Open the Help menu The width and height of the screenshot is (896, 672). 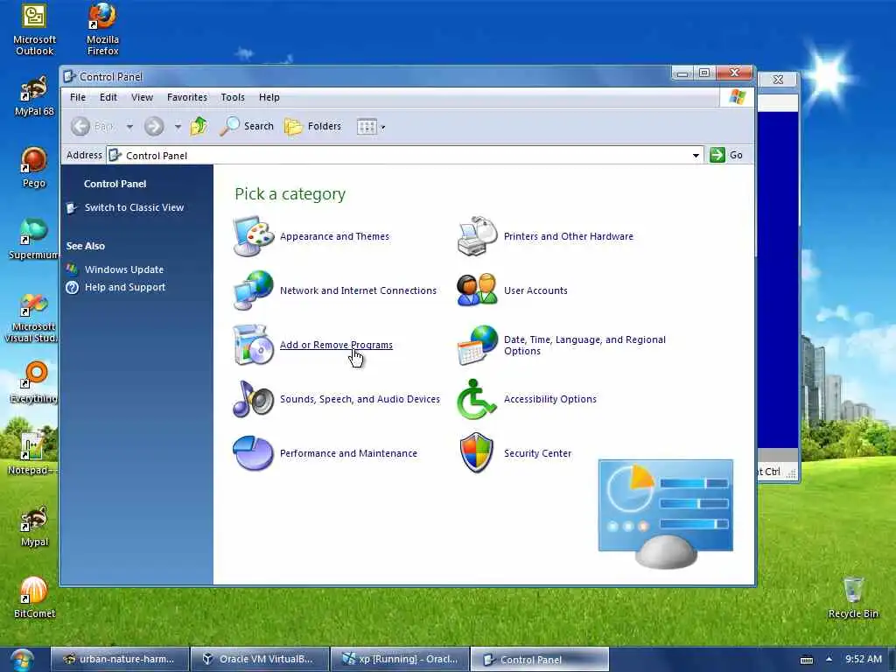[269, 97]
